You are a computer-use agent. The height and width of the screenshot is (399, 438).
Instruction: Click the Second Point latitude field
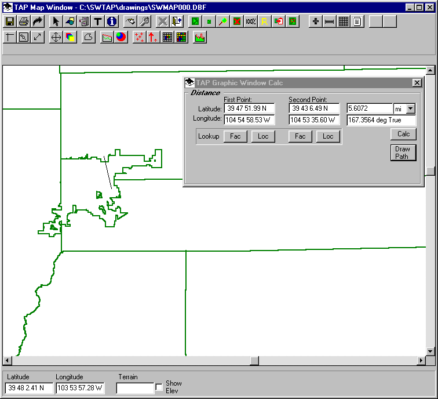[x=314, y=108]
